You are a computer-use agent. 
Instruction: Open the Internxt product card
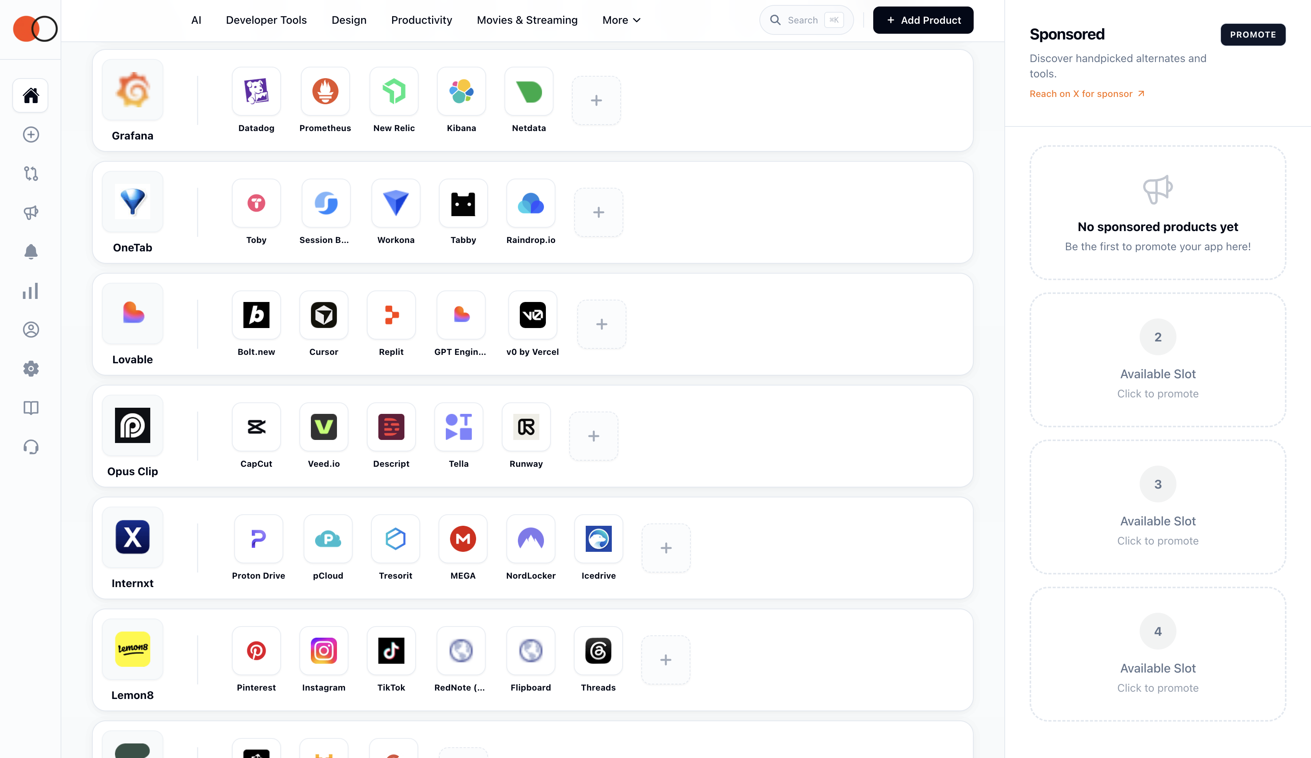point(133,548)
